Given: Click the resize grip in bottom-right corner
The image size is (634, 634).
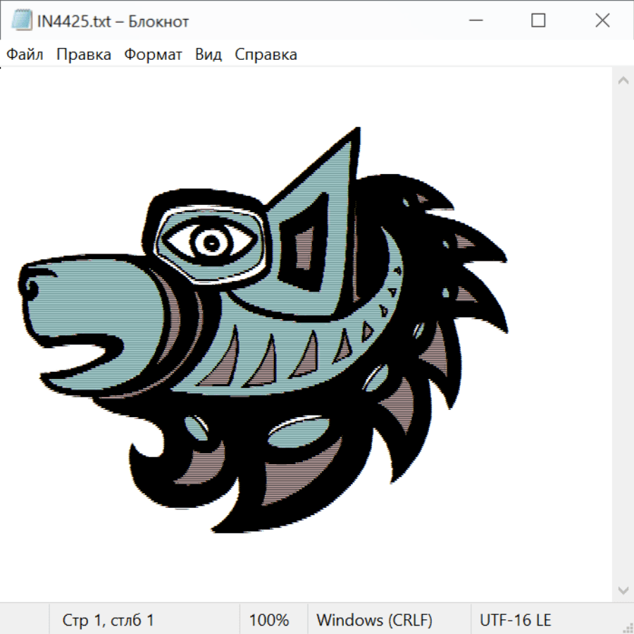Looking at the screenshot, I should 627,627.
